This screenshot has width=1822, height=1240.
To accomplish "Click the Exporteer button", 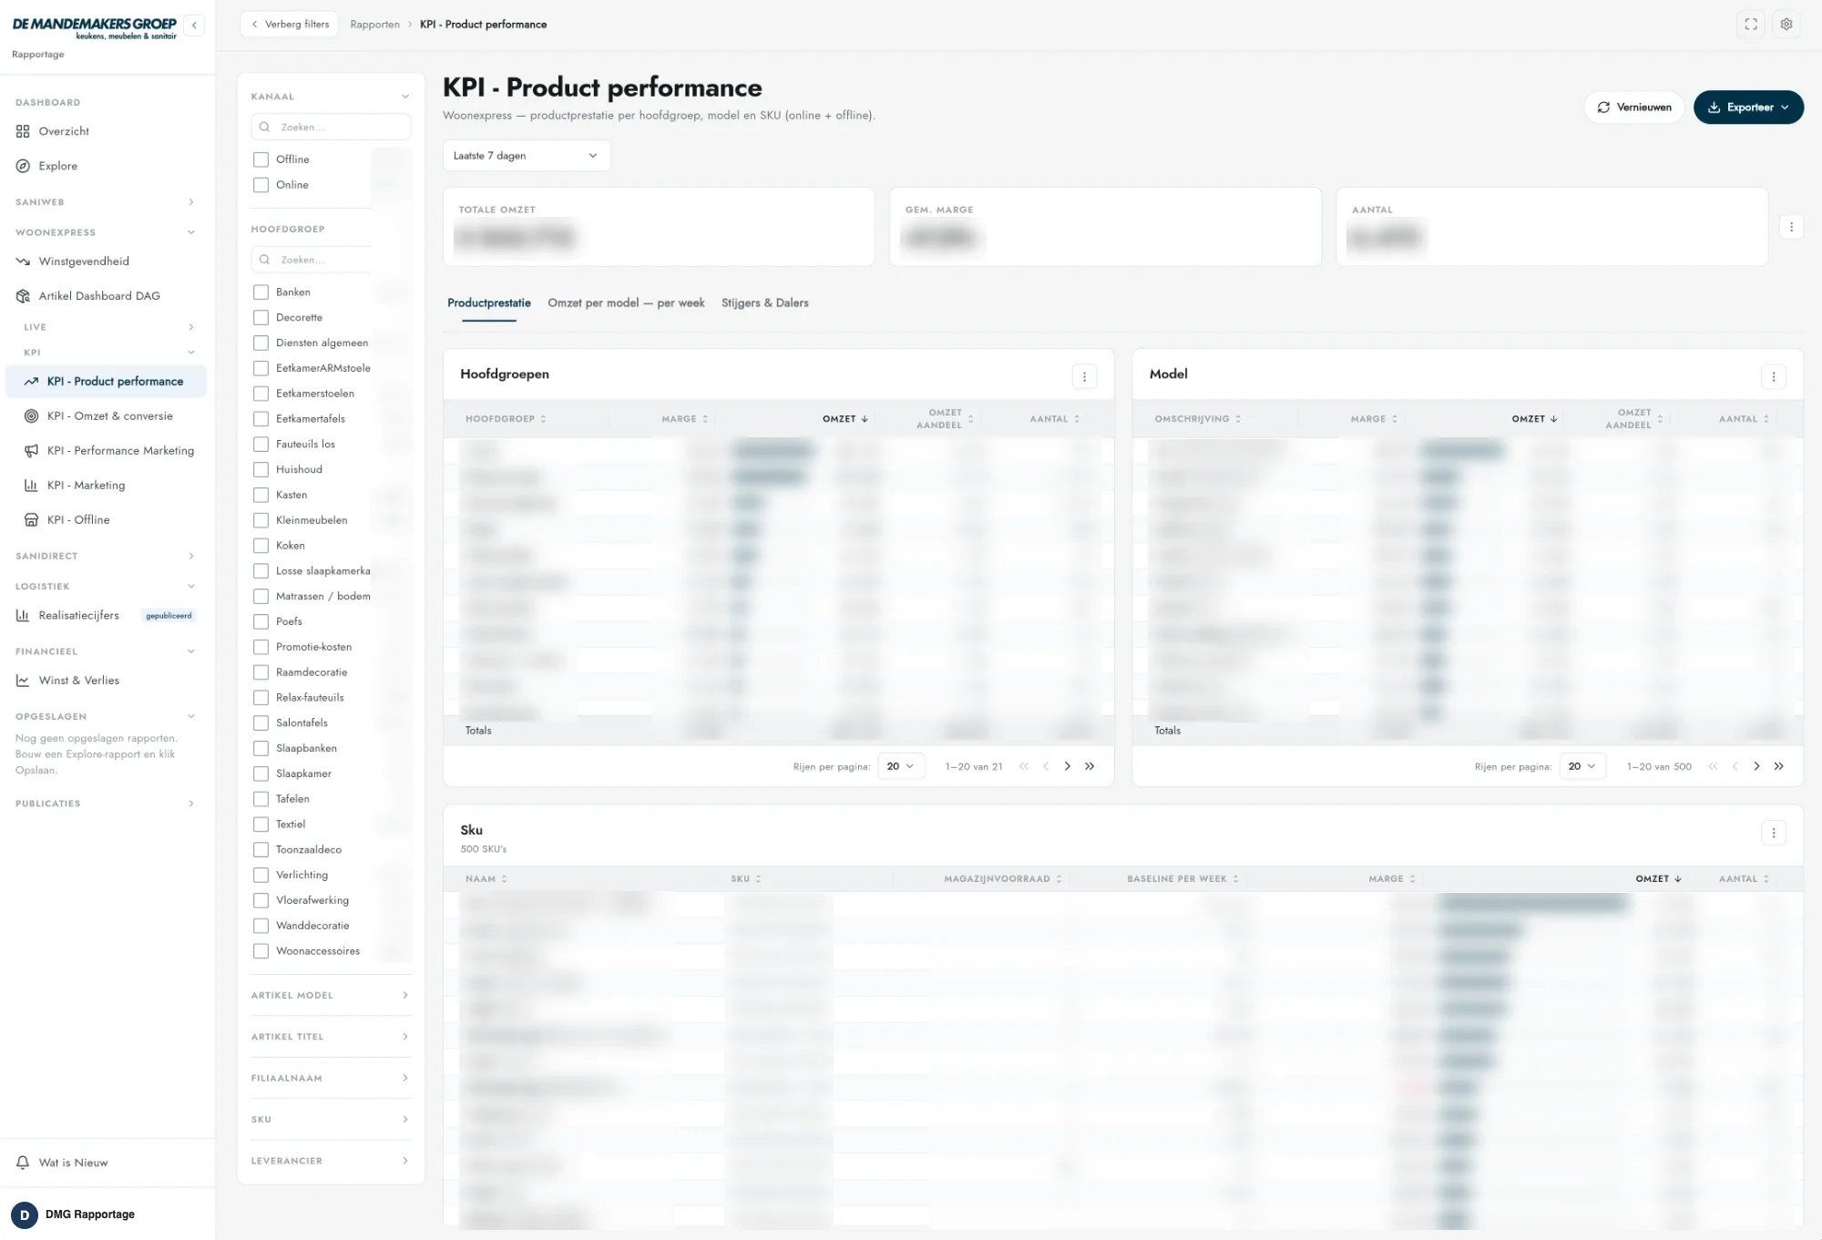I will pos(1748,108).
